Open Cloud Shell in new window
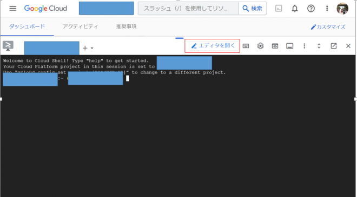This screenshot has height=197, width=357. click(x=334, y=46)
